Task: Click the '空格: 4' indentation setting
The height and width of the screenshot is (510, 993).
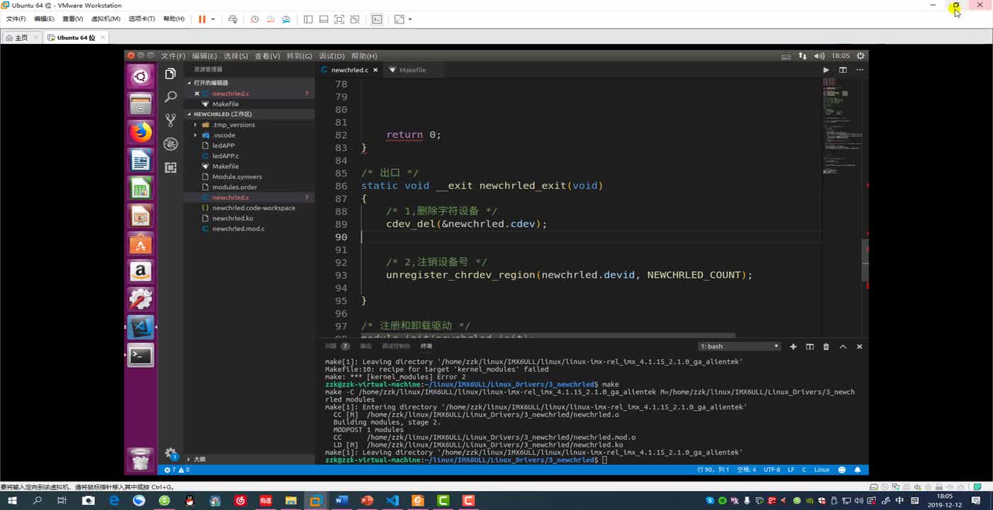Action: coord(746,470)
